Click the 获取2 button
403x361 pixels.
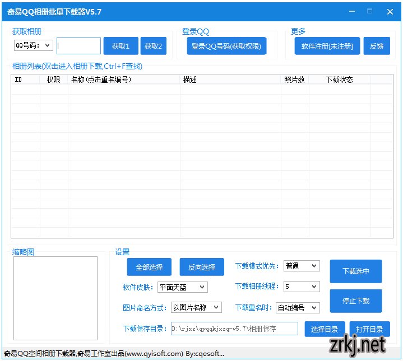[154, 46]
